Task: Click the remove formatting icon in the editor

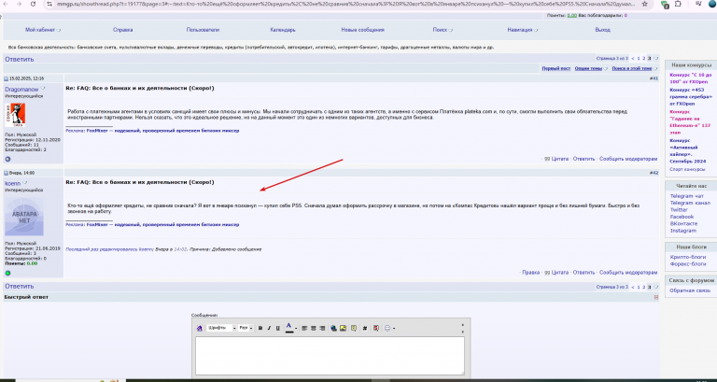Action: 200,328
